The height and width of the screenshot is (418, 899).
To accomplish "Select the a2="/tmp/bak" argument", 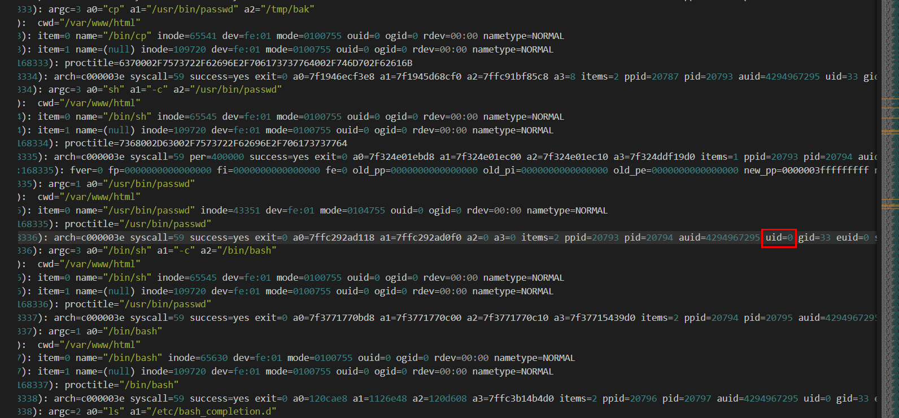I will 279,9.
